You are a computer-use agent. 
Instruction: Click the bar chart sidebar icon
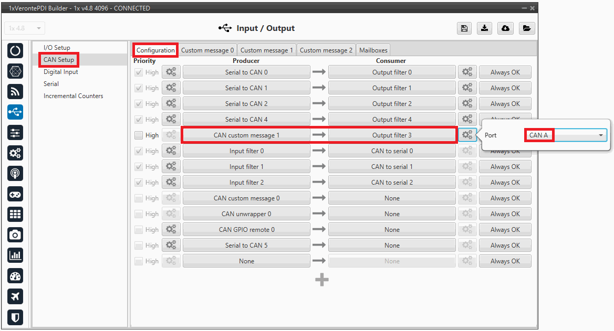15,255
